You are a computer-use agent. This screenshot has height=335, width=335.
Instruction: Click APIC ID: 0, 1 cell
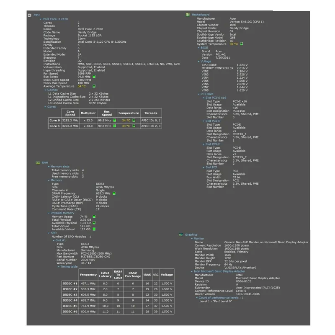coord(151,121)
